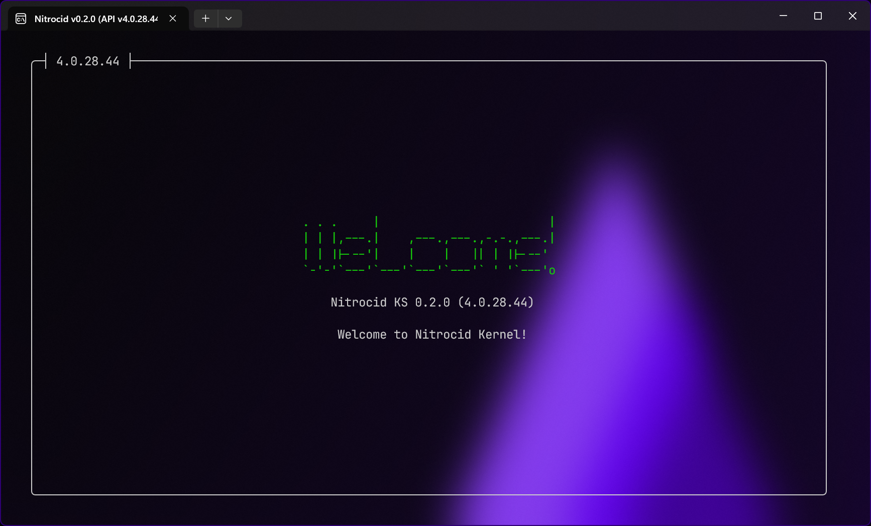Click the left vertical border of the frame

[32, 276]
